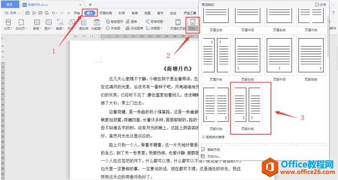Open the 首页 home tab

click(9, 5)
